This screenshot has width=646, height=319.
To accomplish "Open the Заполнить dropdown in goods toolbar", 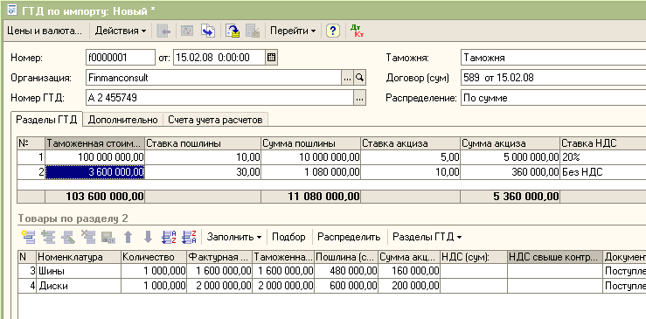I will (234, 237).
